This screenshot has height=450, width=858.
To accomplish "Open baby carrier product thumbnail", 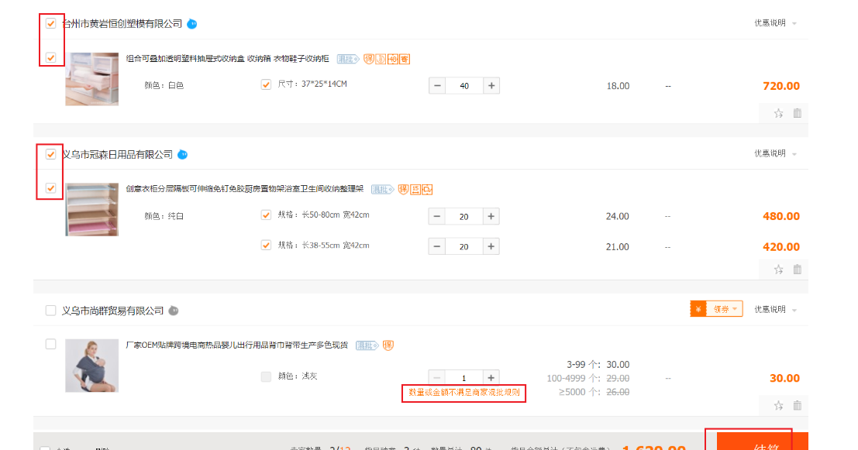I will [92, 366].
